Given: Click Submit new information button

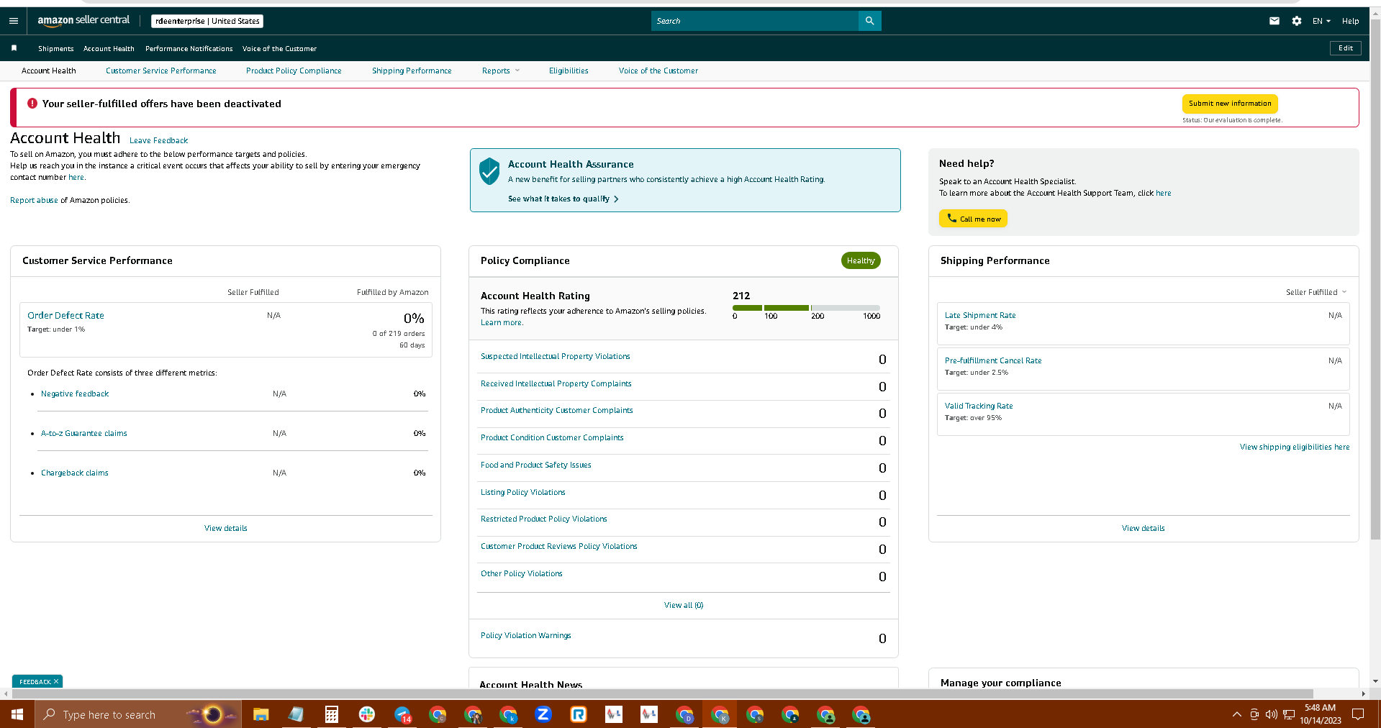Looking at the screenshot, I should (1230, 104).
